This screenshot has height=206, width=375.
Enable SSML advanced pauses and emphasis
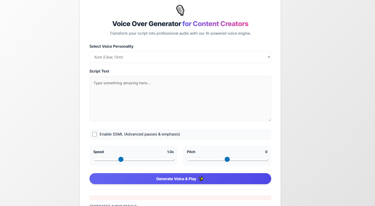pos(94,134)
